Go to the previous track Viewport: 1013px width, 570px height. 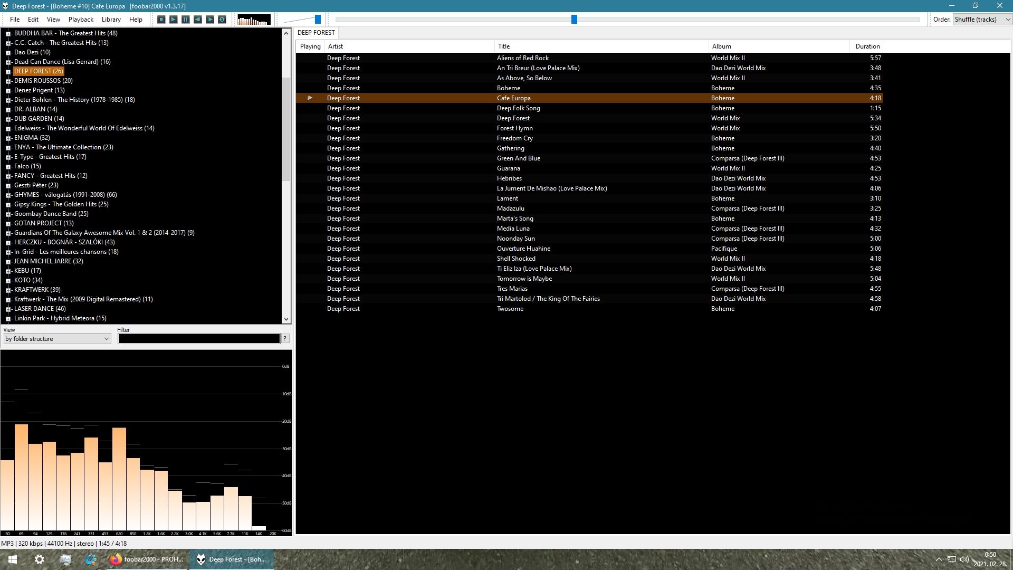[x=198, y=20]
